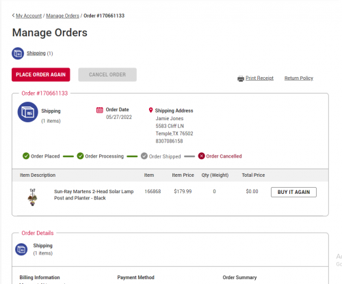This screenshot has width=342, height=284.
Task: Click the Order Cancelled status text
Action: [x=224, y=156]
